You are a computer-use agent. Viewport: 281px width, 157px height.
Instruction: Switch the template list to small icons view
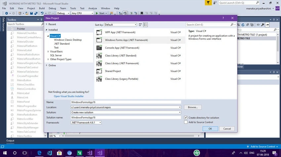click(140, 25)
